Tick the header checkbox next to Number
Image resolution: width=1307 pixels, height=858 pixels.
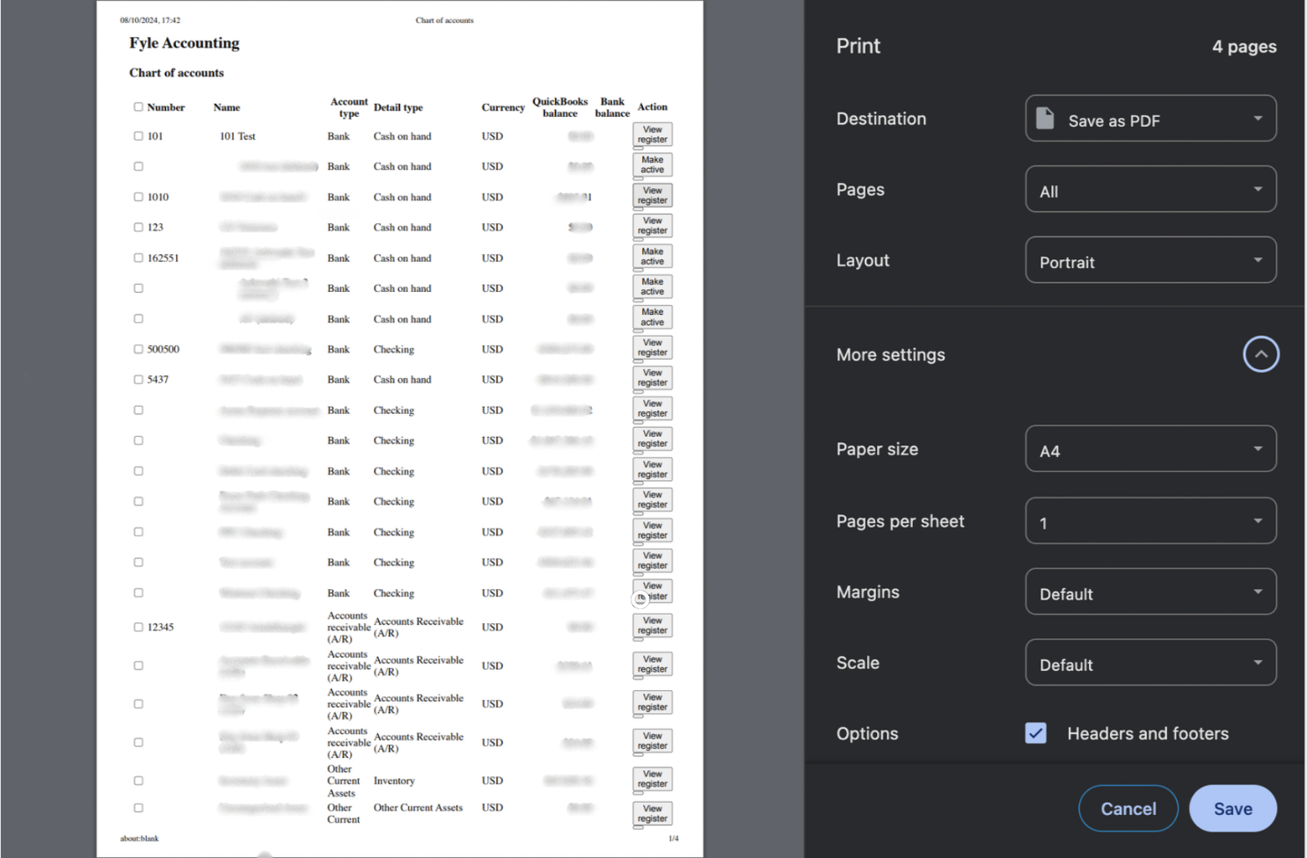[138, 107]
